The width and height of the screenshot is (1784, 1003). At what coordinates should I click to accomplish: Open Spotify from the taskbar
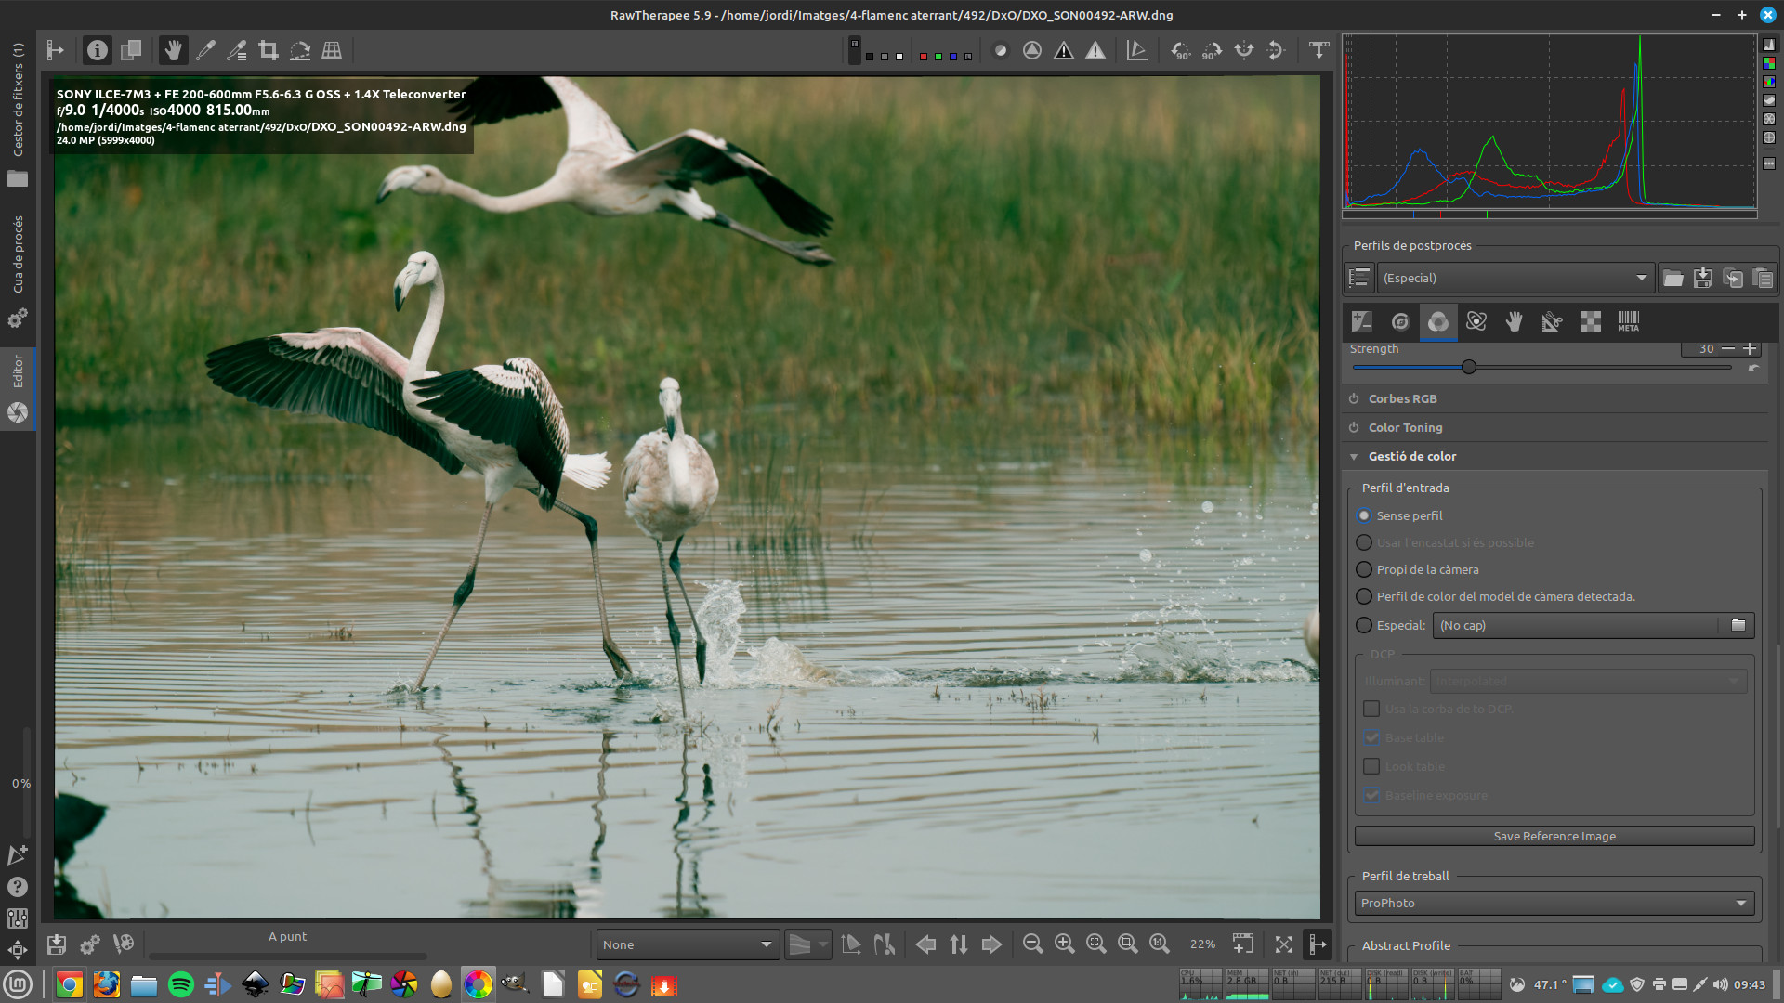(x=181, y=983)
